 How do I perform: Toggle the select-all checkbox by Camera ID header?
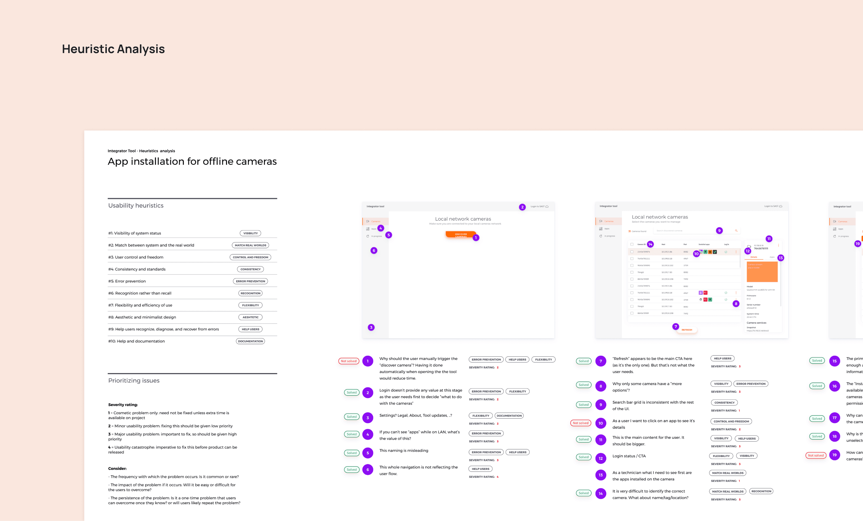[632, 244]
